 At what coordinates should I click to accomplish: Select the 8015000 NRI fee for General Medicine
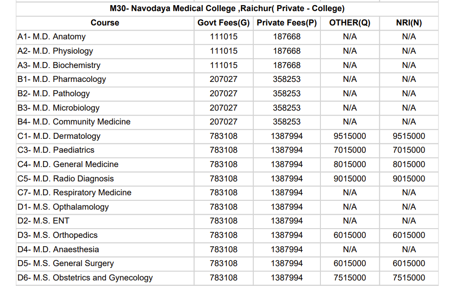(409, 164)
